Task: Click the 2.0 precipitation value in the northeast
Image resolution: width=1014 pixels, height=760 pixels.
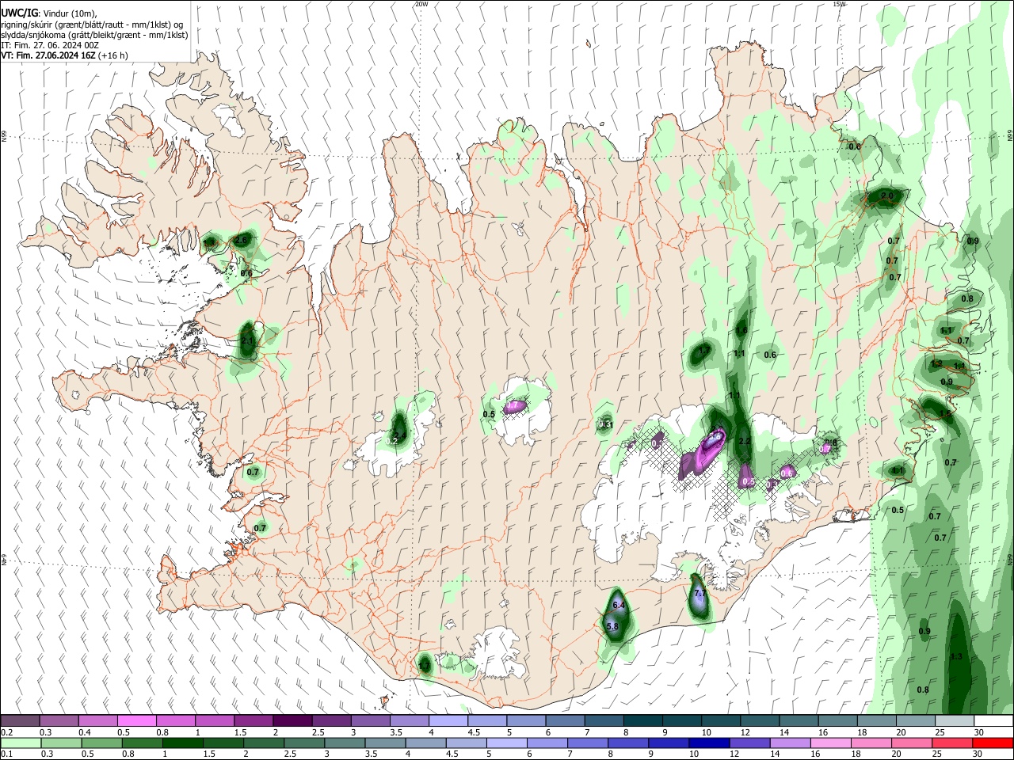Action: click(x=887, y=196)
